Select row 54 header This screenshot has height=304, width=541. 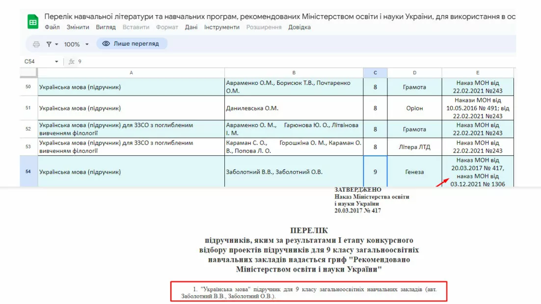[28, 171]
